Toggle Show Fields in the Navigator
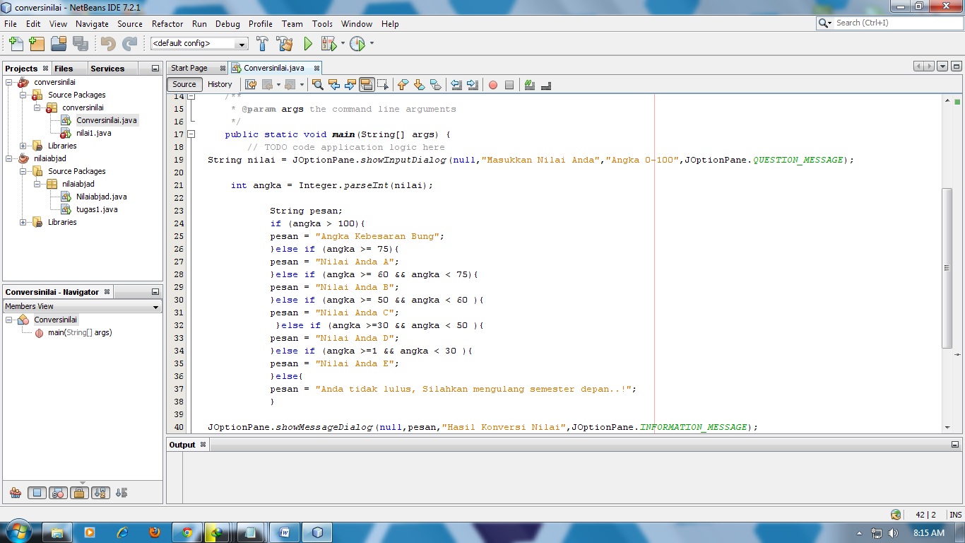The height and width of the screenshot is (543, 965). tap(37, 493)
